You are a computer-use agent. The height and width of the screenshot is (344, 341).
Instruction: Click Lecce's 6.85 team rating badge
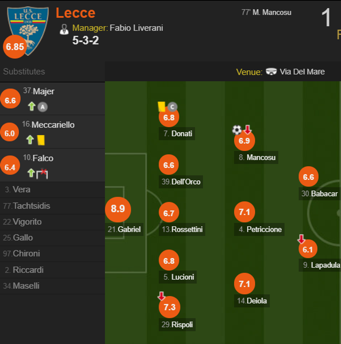click(x=15, y=47)
